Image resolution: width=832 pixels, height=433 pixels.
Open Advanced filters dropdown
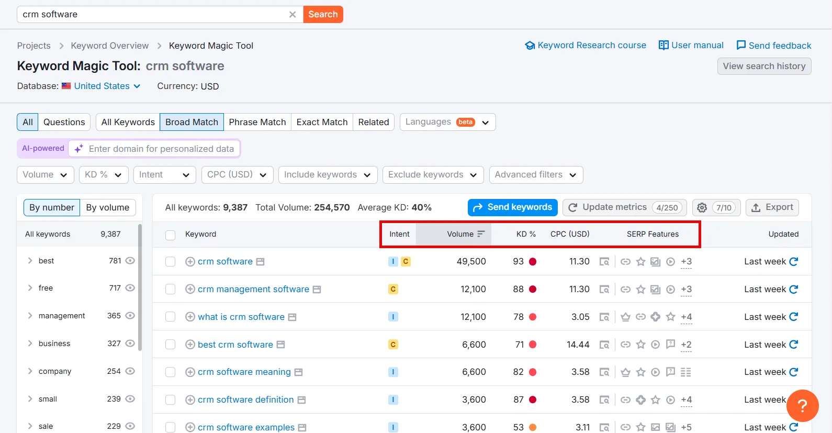click(x=536, y=175)
